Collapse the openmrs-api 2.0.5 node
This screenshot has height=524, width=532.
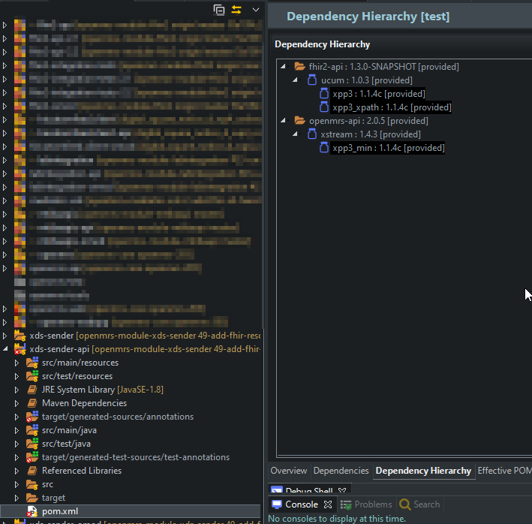pos(283,120)
